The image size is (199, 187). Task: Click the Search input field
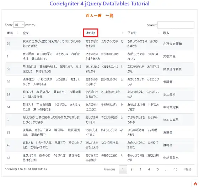(x=176, y=25)
